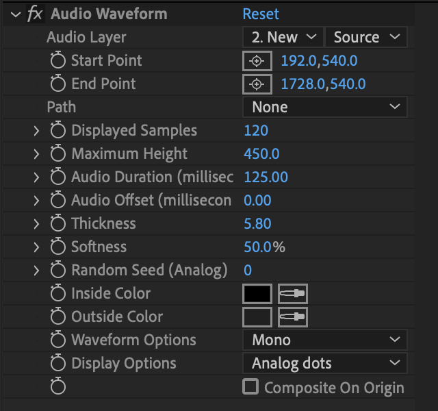This screenshot has height=411, width=438.
Task: Toggle the Softness animation stopwatch
Action: point(58,247)
